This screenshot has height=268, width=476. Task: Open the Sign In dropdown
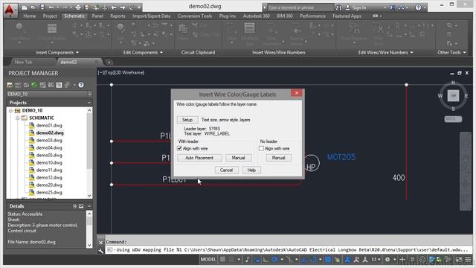(385, 7)
